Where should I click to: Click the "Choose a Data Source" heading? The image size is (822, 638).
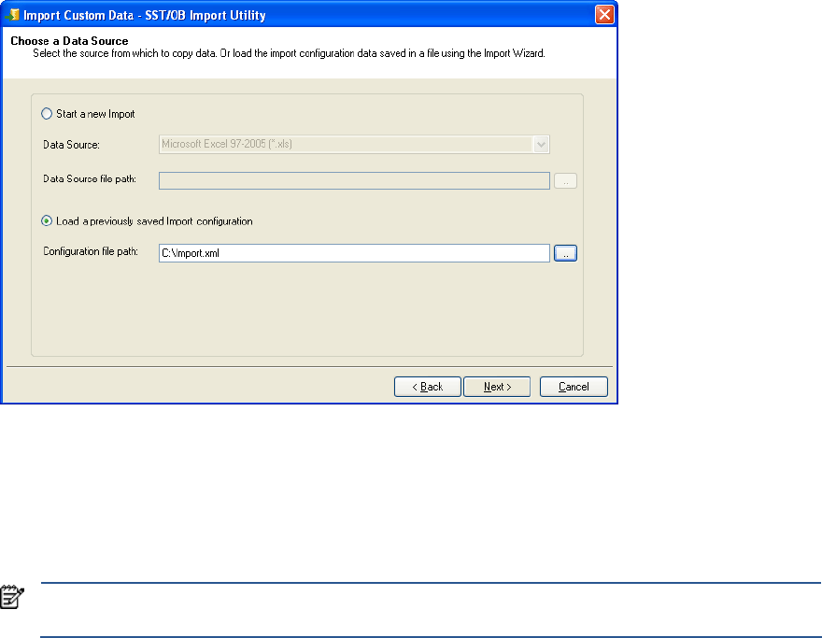point(69,41)
